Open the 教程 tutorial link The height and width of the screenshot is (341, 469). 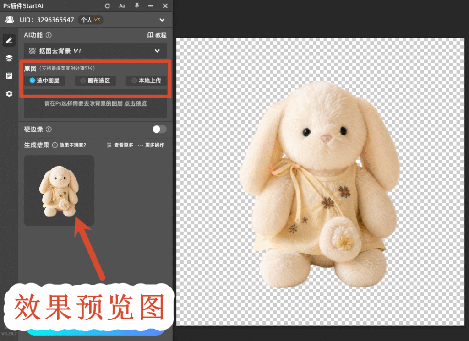click(157, 35)
